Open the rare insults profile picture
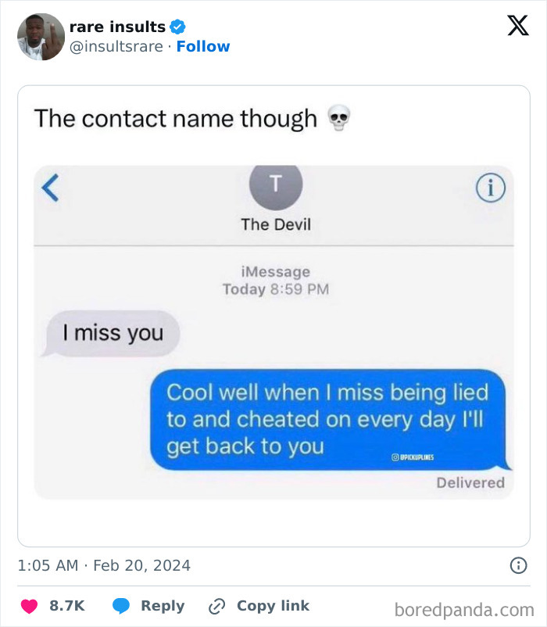547x627 pixels. tap(41, 37)
